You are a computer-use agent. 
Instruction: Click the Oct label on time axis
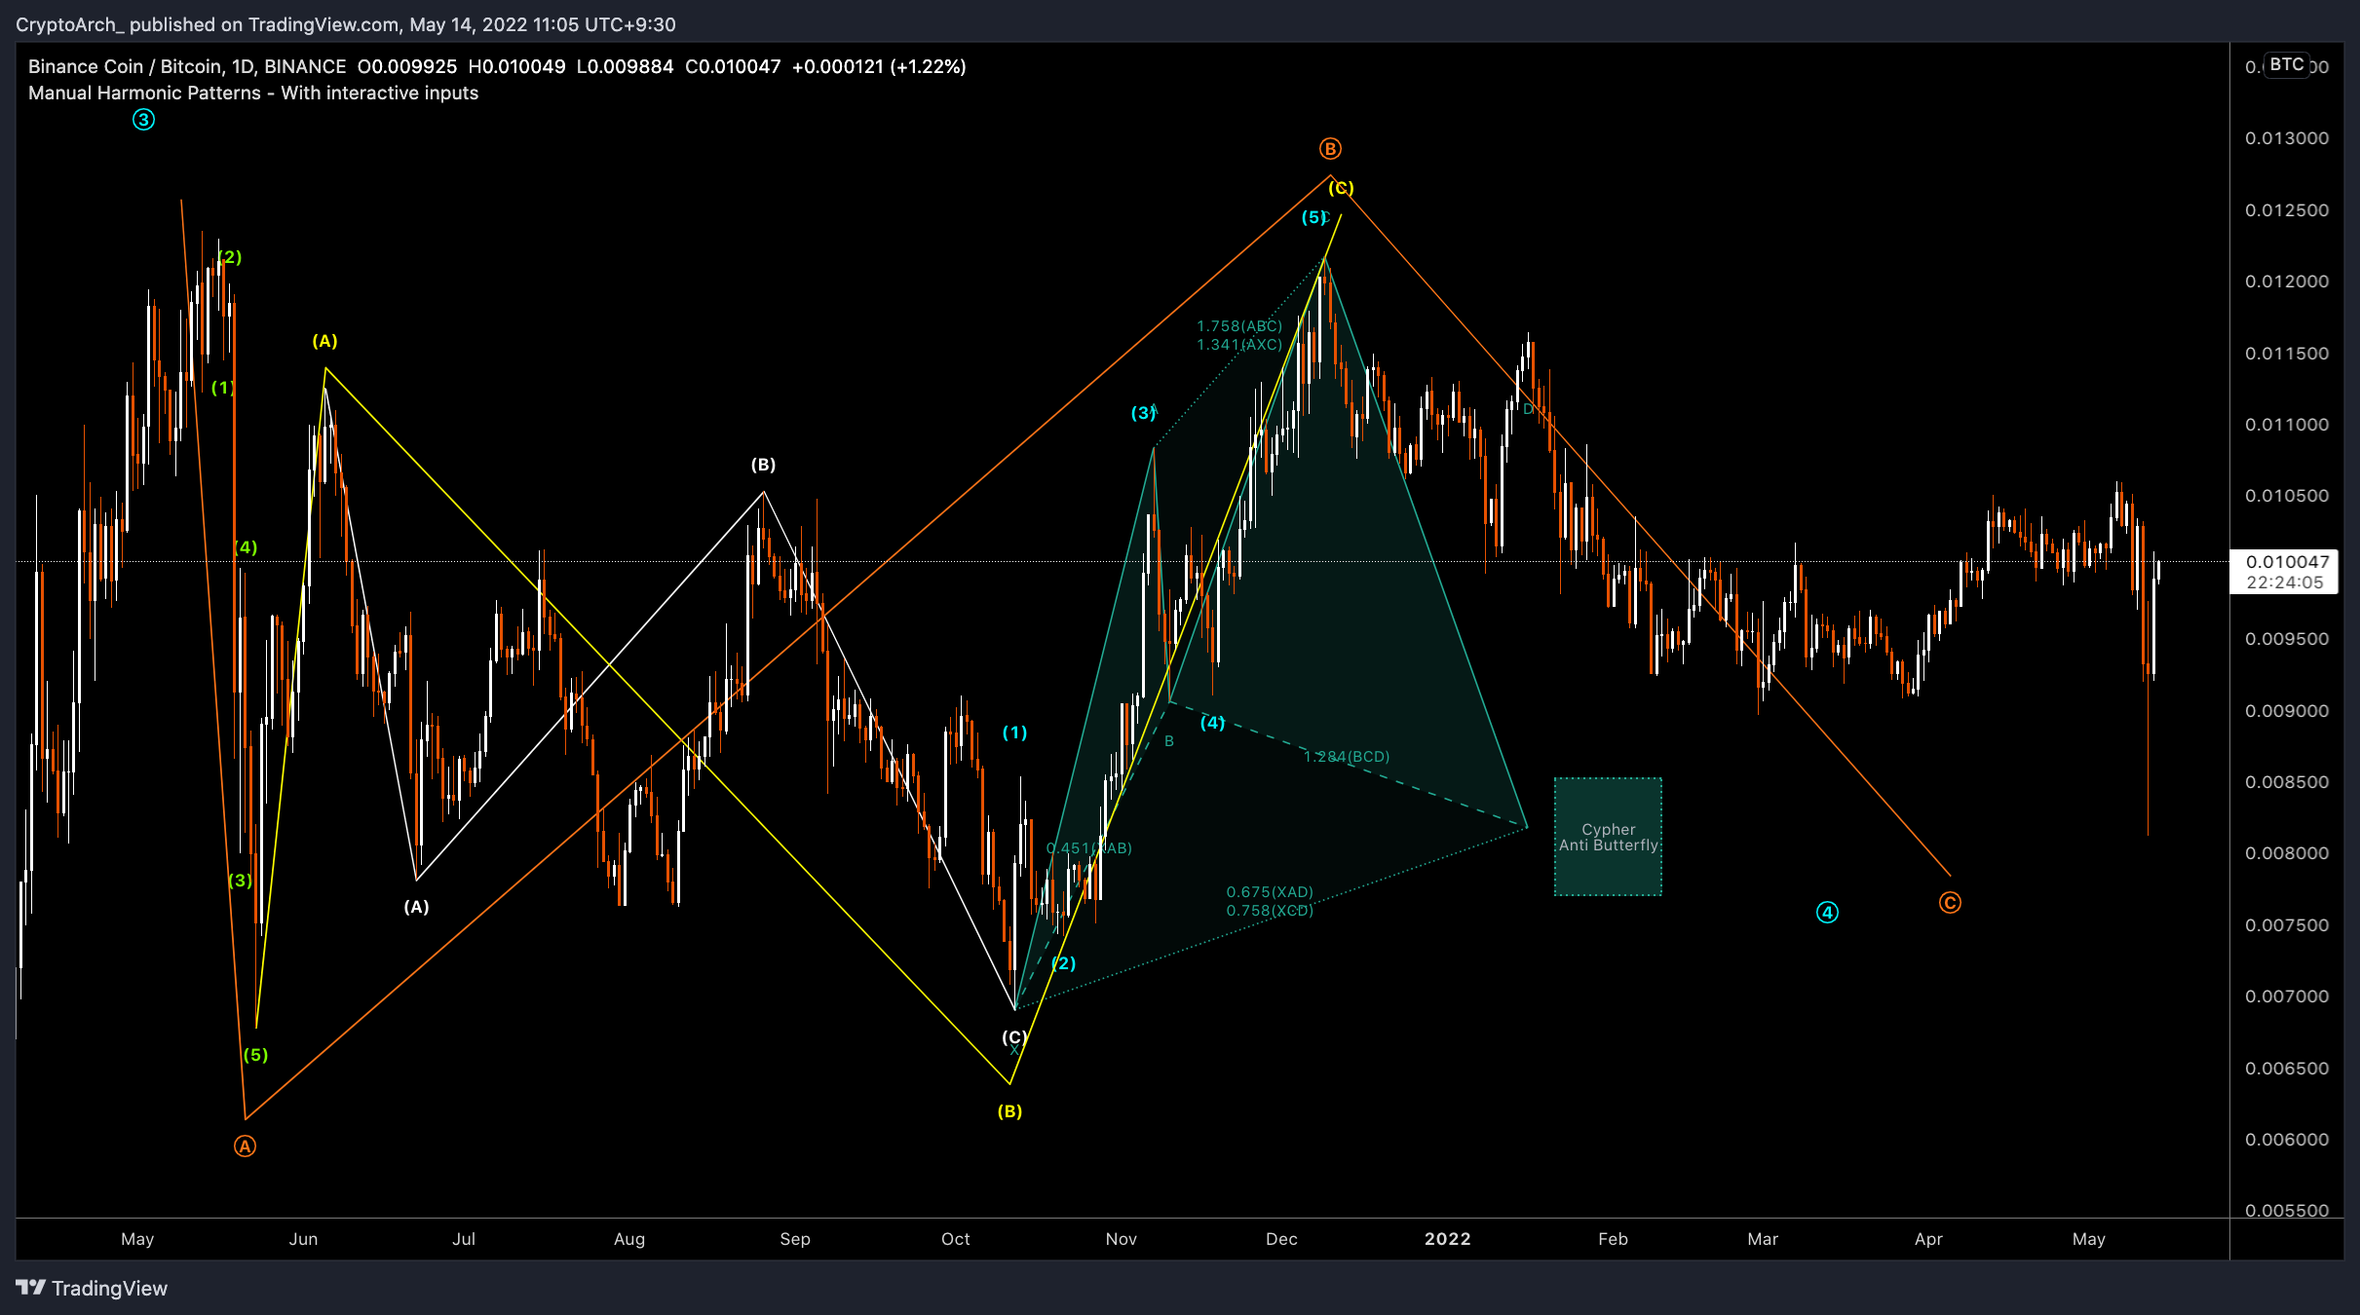(x=955, y=1239)
